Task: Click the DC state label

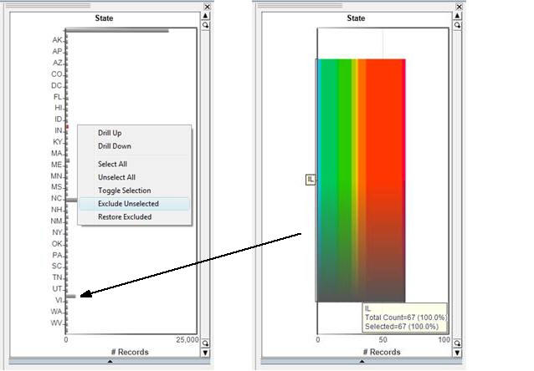Action: (x=57, y=85)
